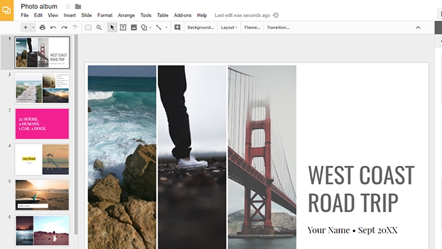Click the Theme... button
The image size is (442, 249).
252,27
